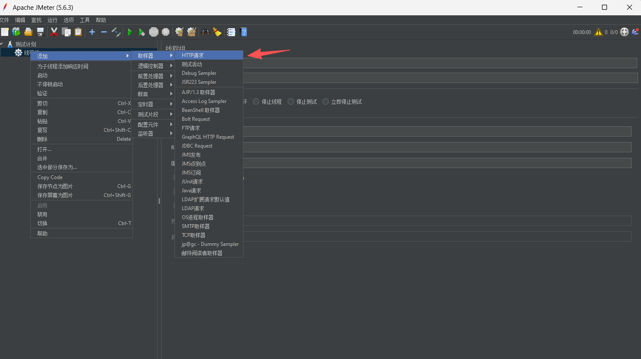Screen dimensions: 641x359
Task: Click the Clear all double broom-gear icon
Action: tap(192, 32)
